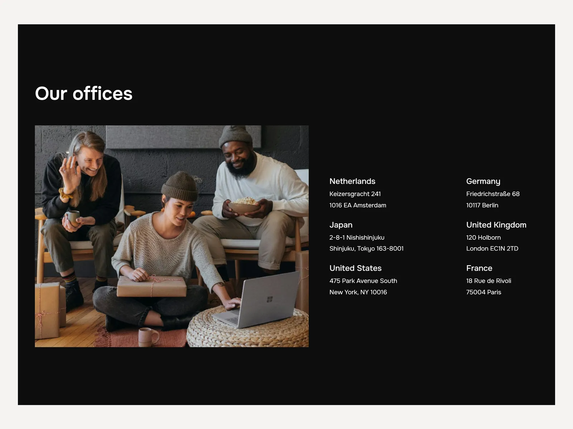Select the Germany office heading

point(483,181)
